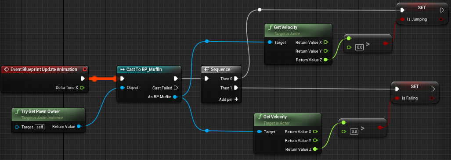Click boolean output pin on SET Is Falling
The image size is (451, 160).
tap(432, 98)
